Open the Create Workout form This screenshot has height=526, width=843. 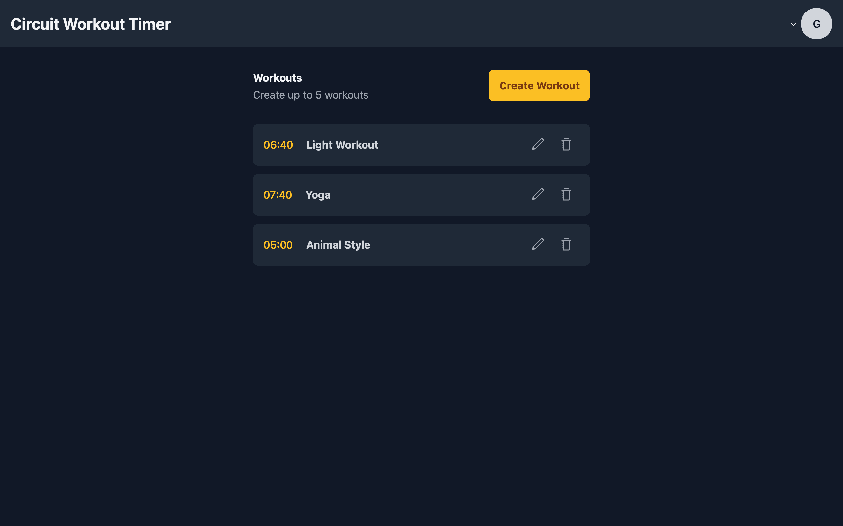[539, 85]
